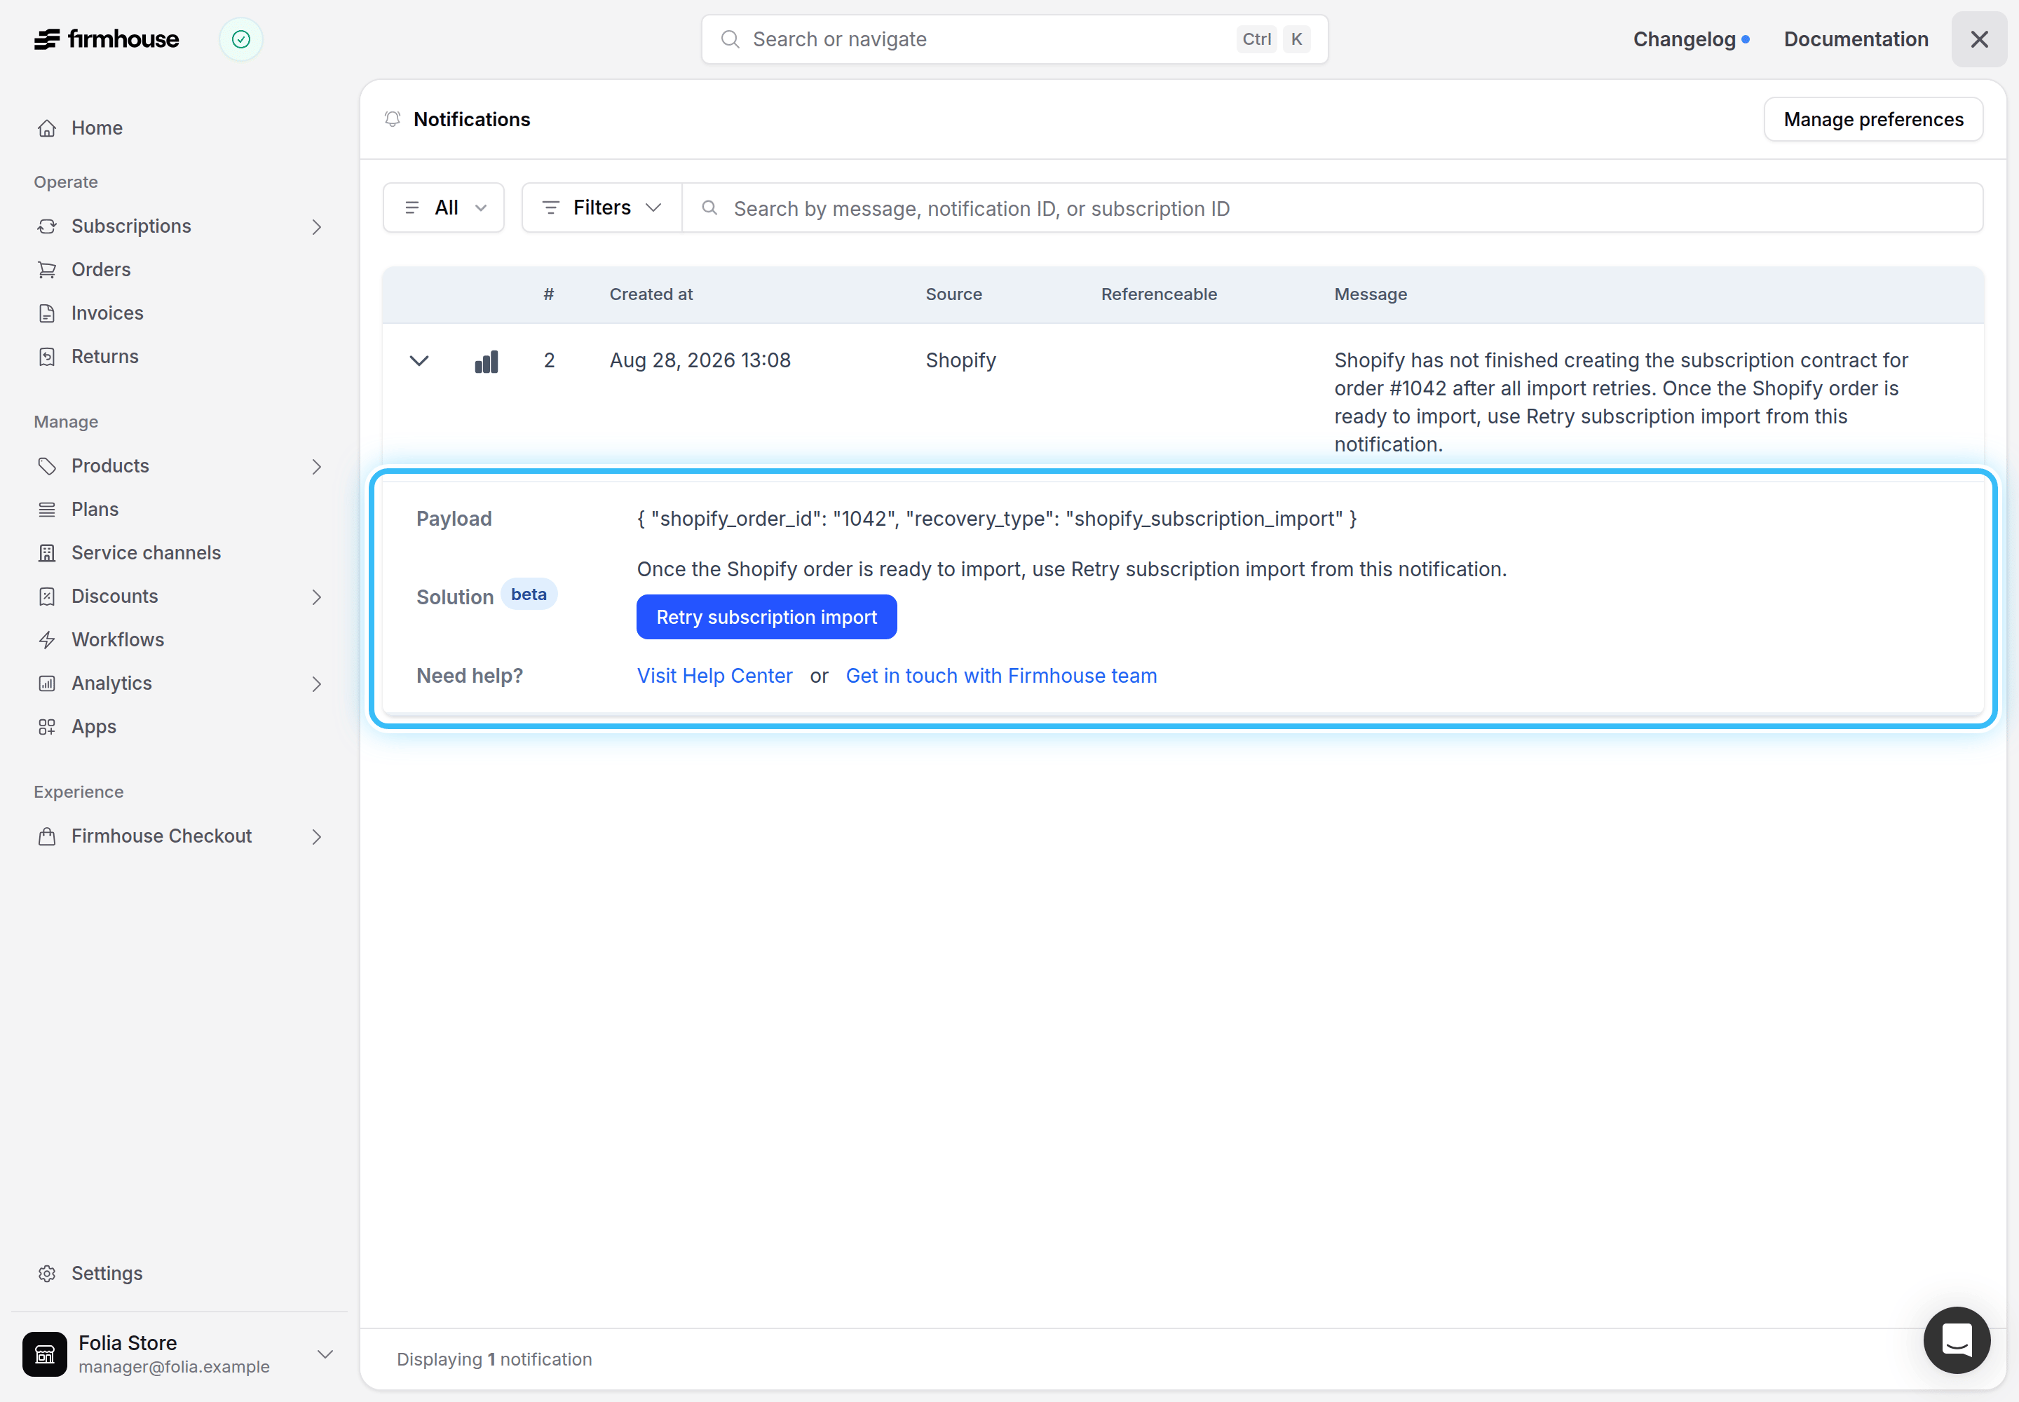Click the Folia Store avatar icon
Viewport: 2019px width, 1402px height.
click(x=45, y=1354)
